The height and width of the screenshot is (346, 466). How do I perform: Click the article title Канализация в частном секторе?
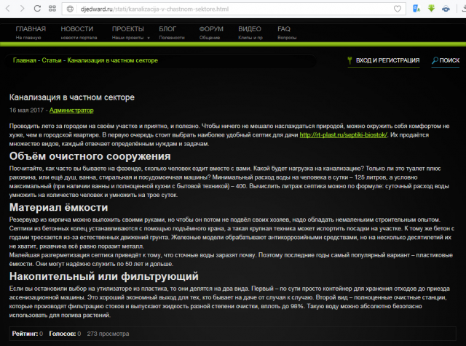click(x=71, y=97)
